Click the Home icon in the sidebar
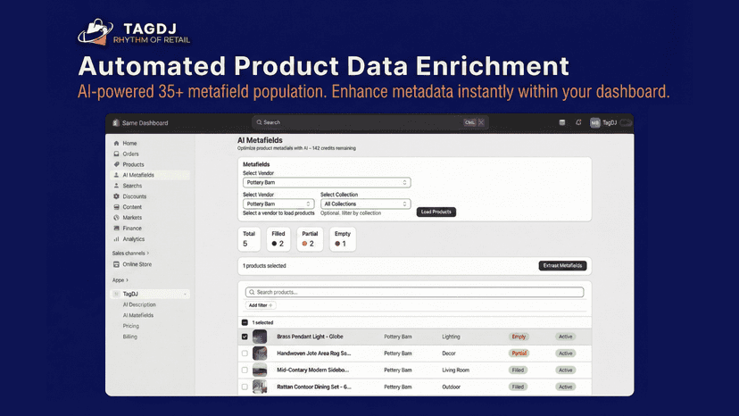 (x=116, y=143)
